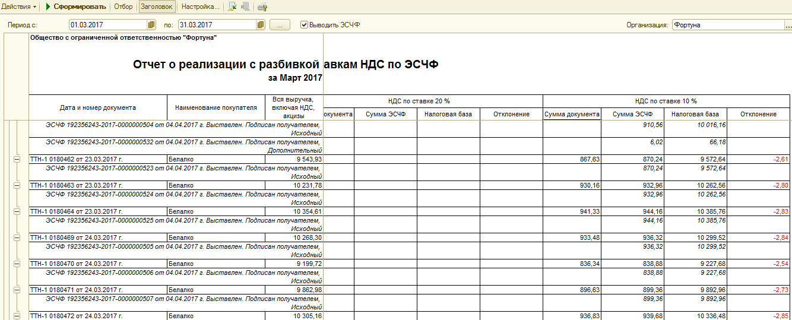Click the print settings icon in toolbar
This screenshot has height=320, width=792.
pyautogui.click(x=262, y=7)
